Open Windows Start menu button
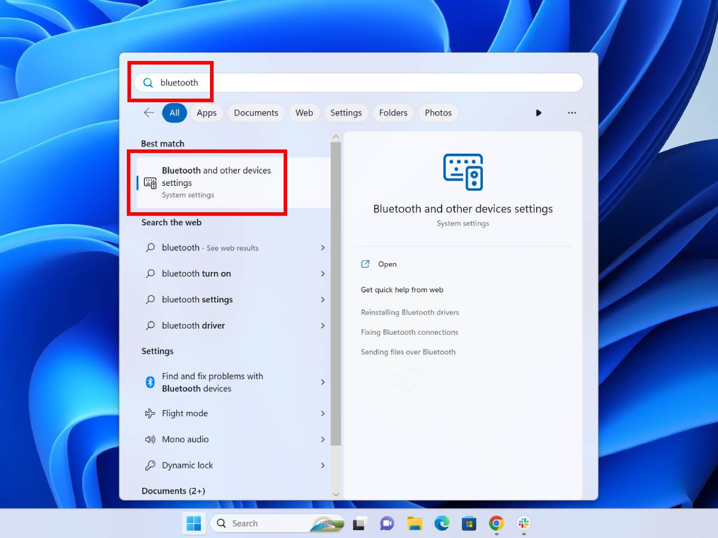Image resolution: width=718 pixels, height=538 pixels. coord(194,524)
